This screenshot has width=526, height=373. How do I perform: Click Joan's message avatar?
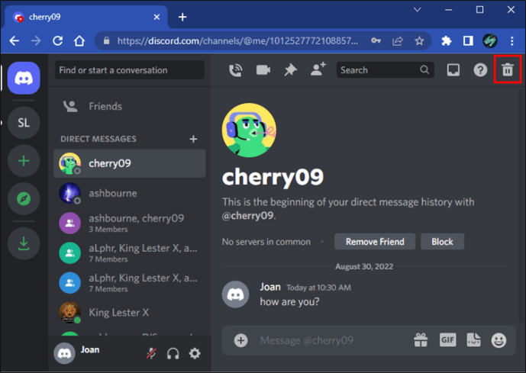click(x=235, y=294)
